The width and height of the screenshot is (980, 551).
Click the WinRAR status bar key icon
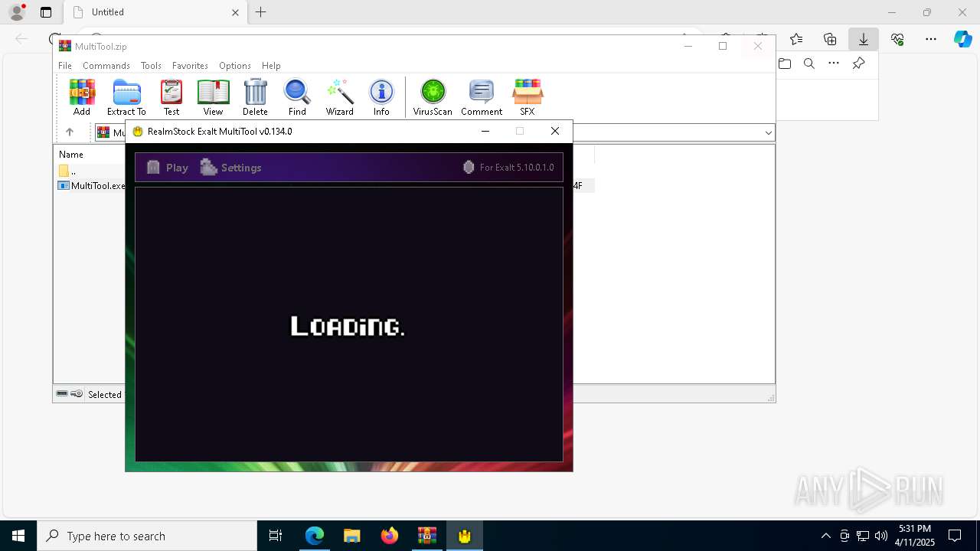[x=77, y=394]
